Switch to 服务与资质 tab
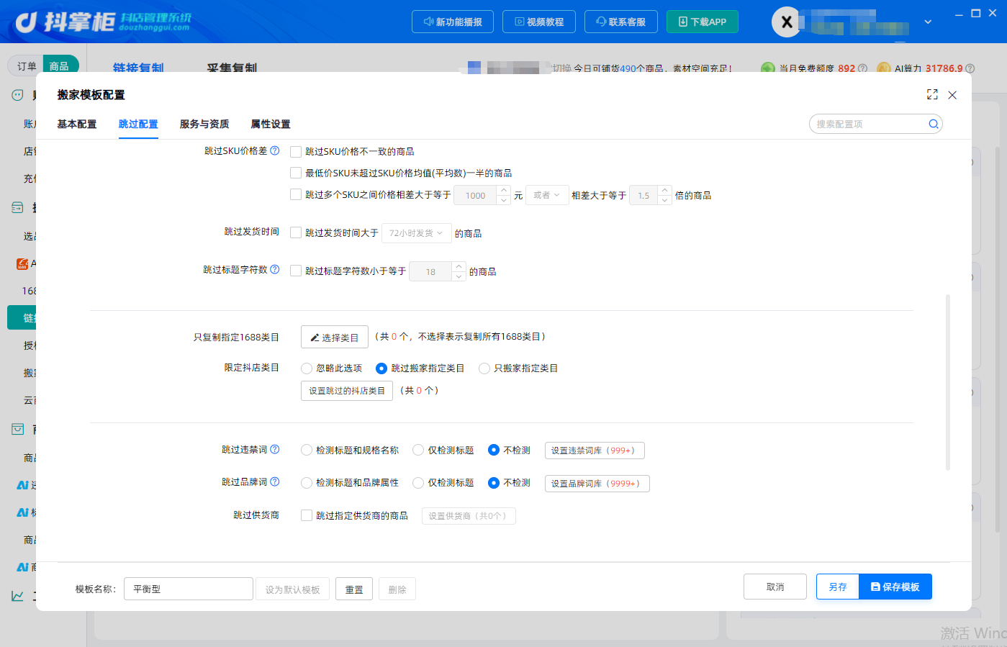Screen dimensions: 1007x647 pyautogui.click(x=204, y=125)
